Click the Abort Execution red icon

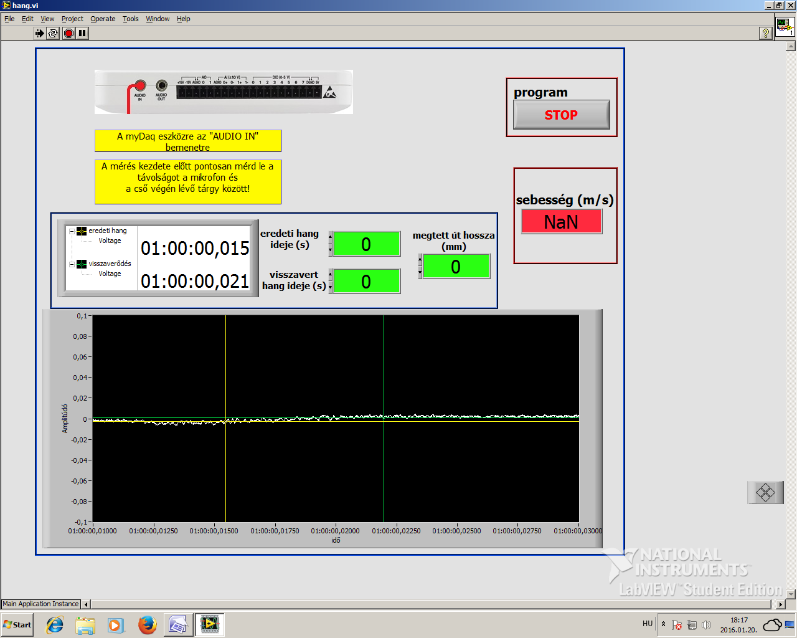(68, 33)
